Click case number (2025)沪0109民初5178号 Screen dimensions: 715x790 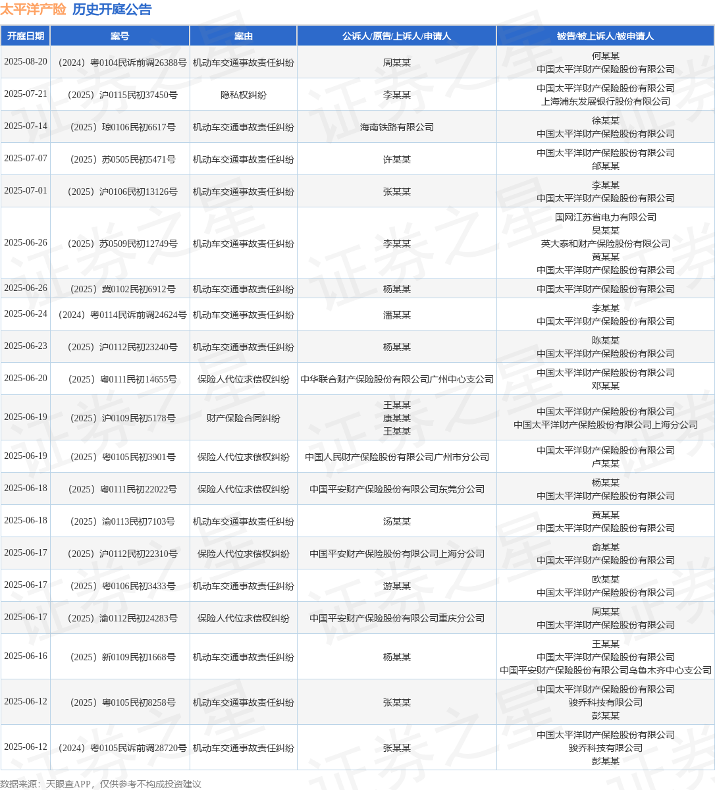(x=120, y=418)
